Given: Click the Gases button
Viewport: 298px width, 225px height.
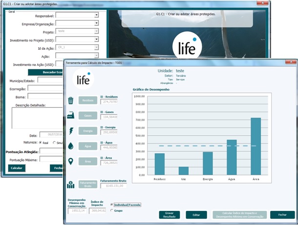Looking at the screenshot, I should [x=88, y=116].
